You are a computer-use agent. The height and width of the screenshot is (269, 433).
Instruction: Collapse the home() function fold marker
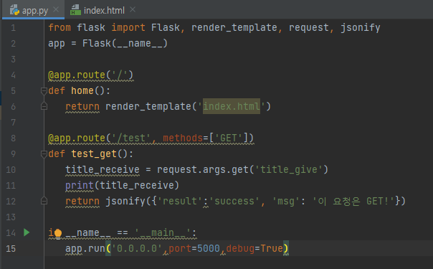pyautogui.click(x=44, y=90)
